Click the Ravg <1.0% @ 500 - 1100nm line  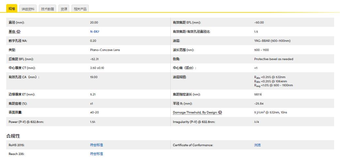click(x=273, y=85)
